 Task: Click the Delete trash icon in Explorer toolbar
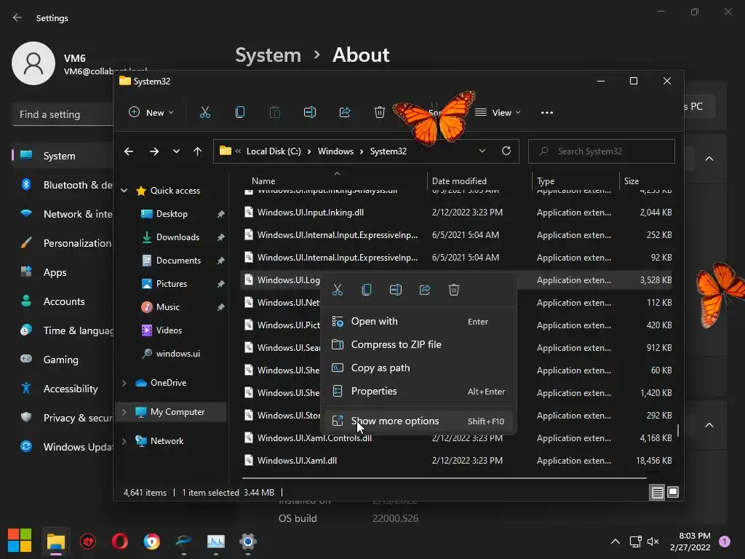point(379,113)
